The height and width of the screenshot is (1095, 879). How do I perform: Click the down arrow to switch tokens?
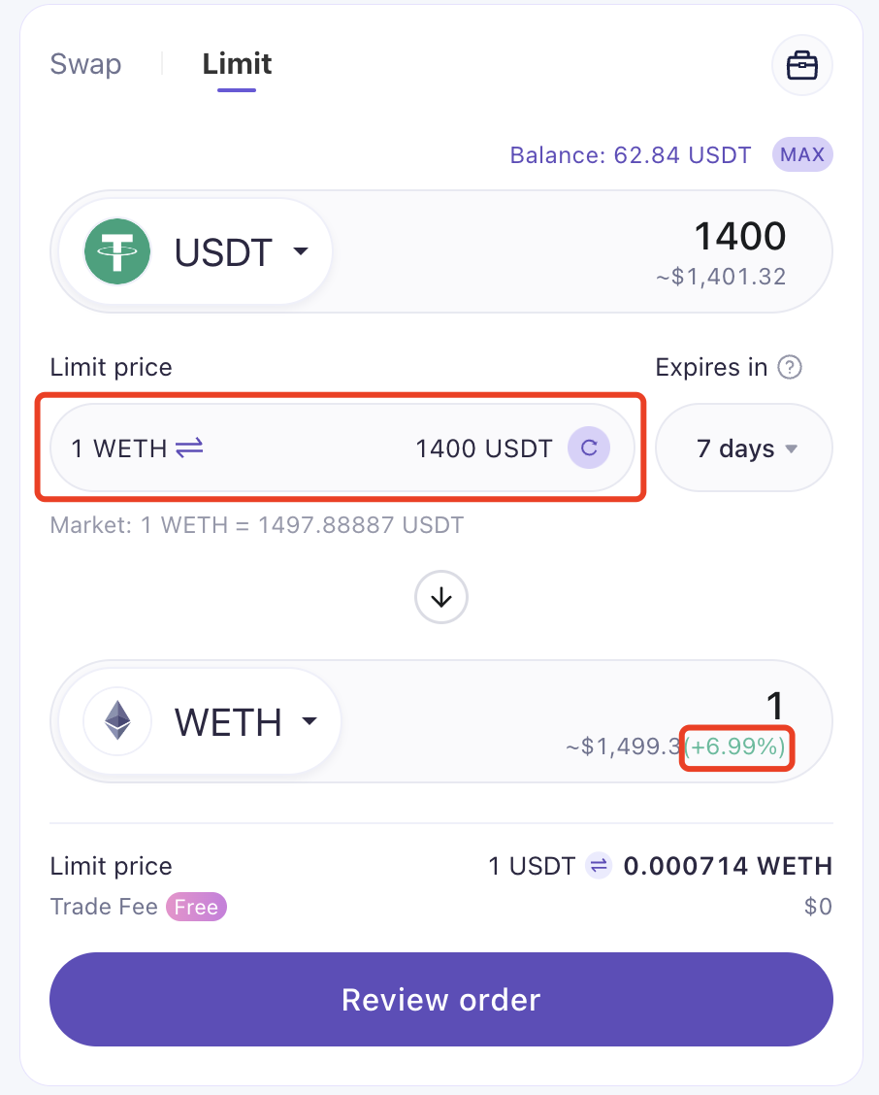[x=441, y=597]
